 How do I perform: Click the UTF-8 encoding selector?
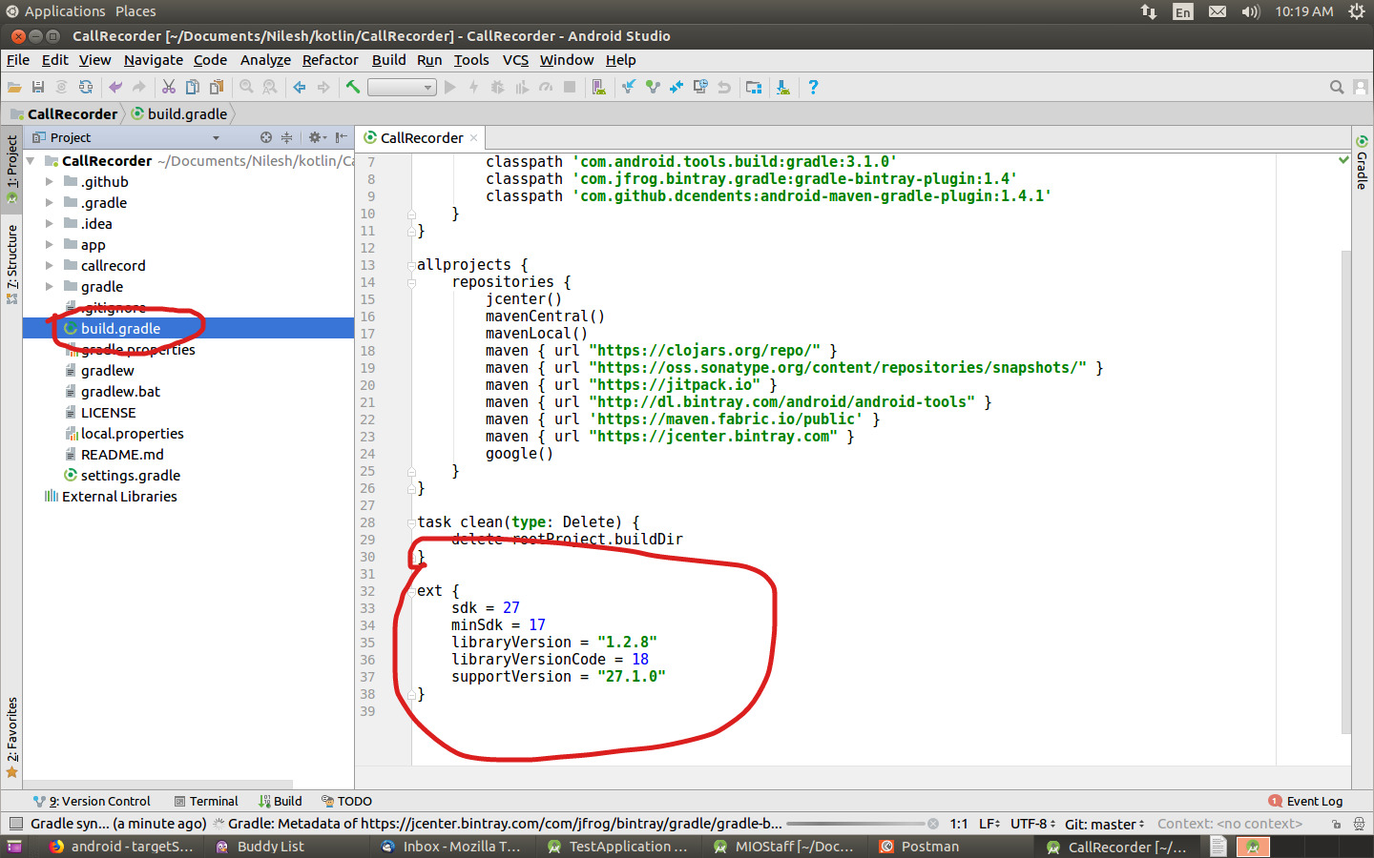(x=1032, y=824)
